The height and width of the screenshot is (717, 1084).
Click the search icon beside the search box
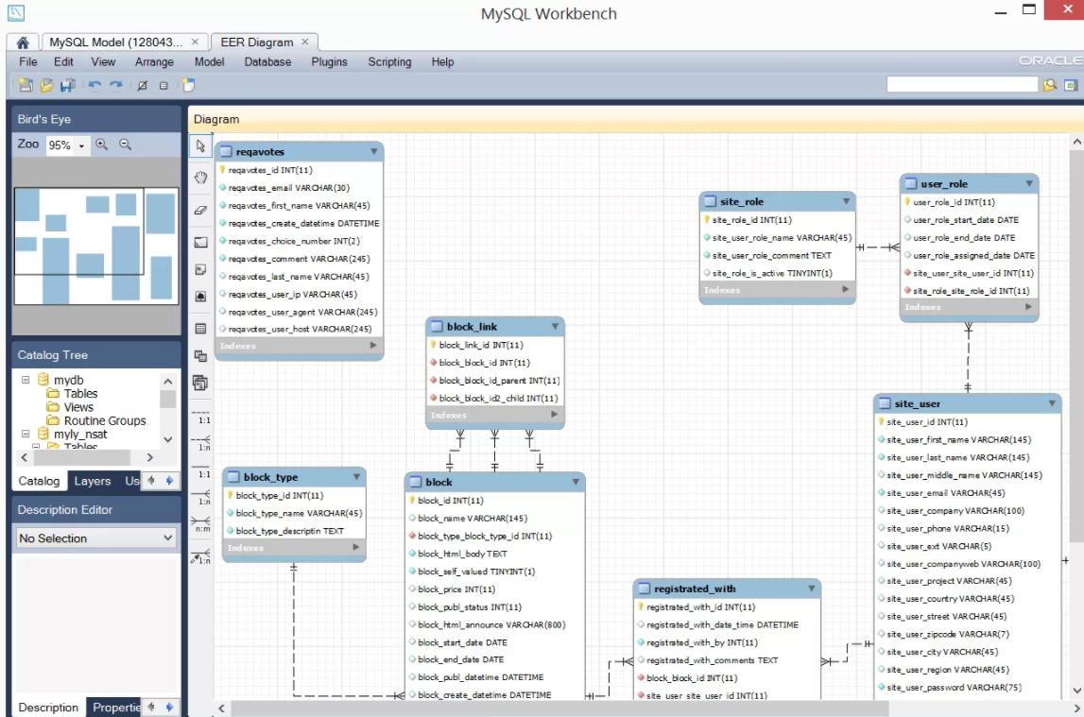[x=1050, y=85]
